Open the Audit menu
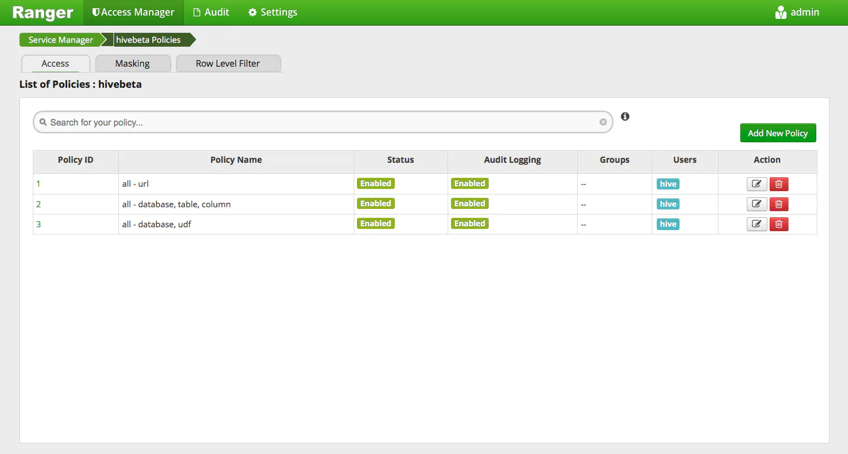 point(211,12)
